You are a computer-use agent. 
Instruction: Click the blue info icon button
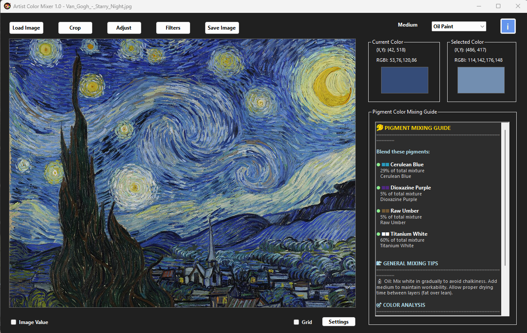coord(508,26)
